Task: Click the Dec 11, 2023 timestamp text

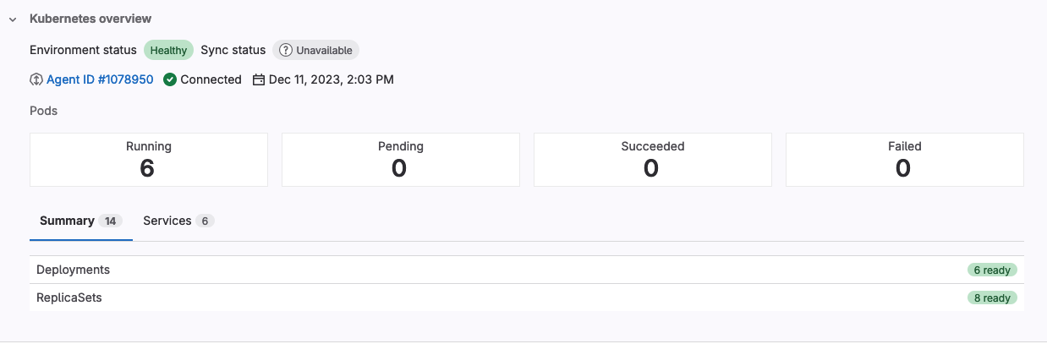Action: pyautogui.click(x=332, y=79)
